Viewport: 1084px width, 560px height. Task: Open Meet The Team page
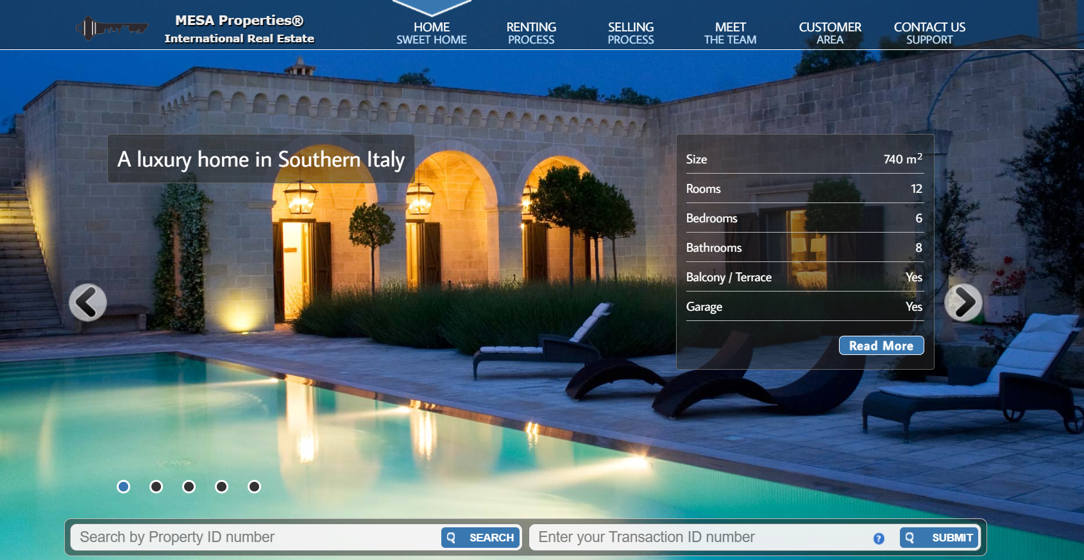730,33
